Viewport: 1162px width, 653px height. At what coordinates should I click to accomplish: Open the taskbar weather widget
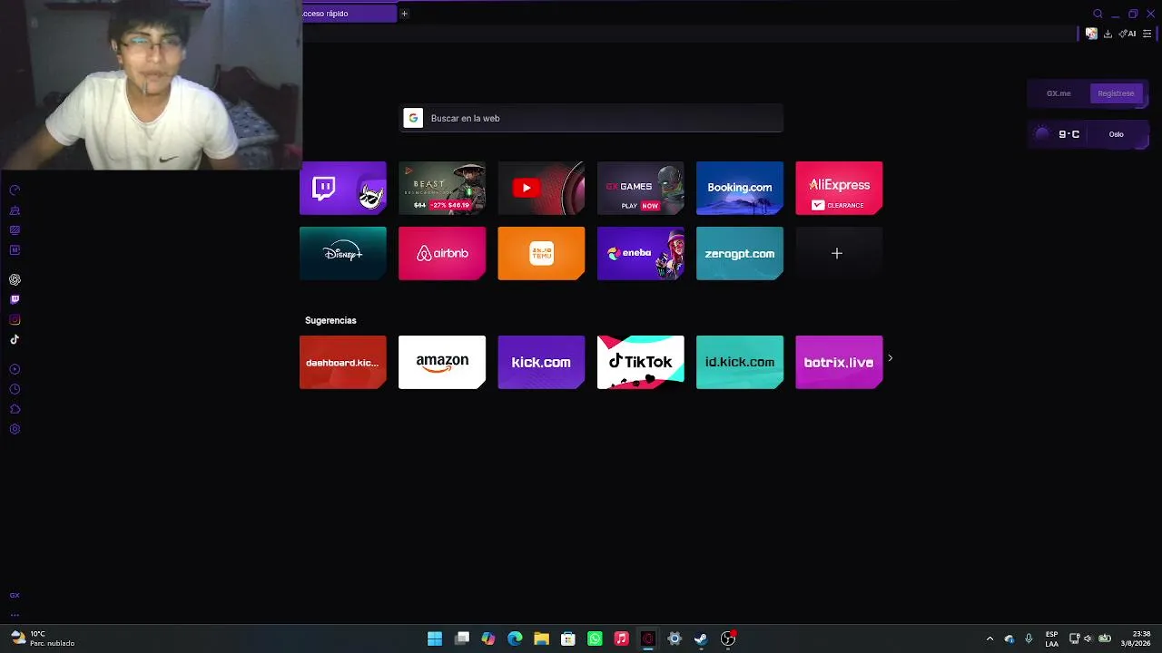43,638
